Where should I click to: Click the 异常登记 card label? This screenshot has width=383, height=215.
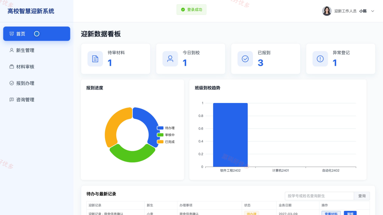[341, 53]
